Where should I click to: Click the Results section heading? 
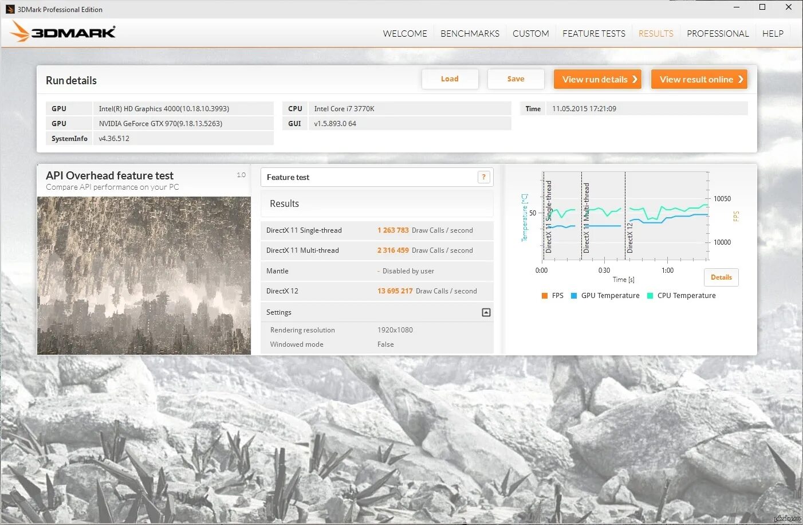[285, 203]
